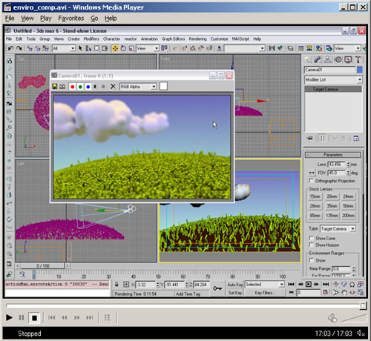Open the Display command panel tab
371x341 pixels.
pos(348,59)
